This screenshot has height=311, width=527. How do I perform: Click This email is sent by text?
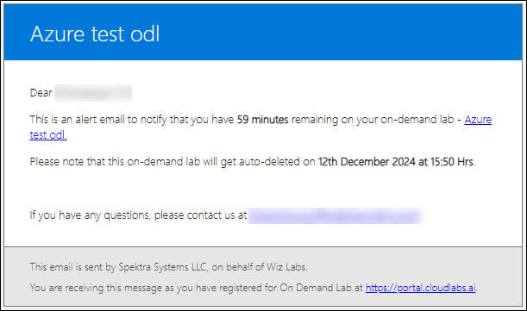73,267
